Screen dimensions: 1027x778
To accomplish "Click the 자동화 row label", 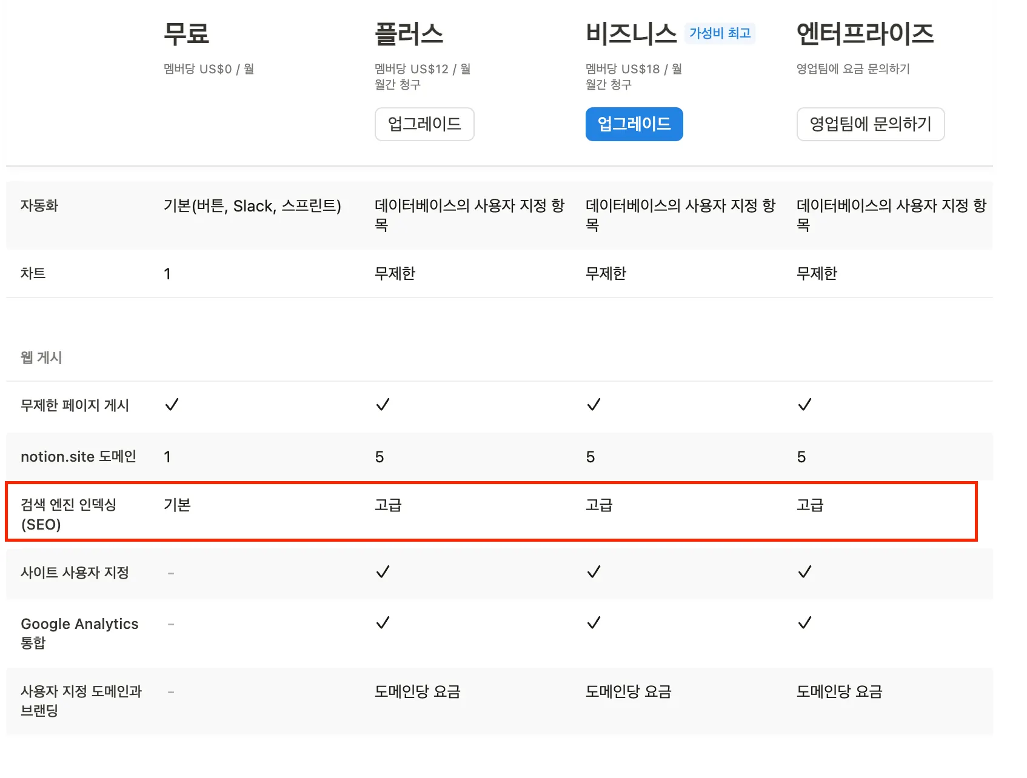I will point(39,205).
